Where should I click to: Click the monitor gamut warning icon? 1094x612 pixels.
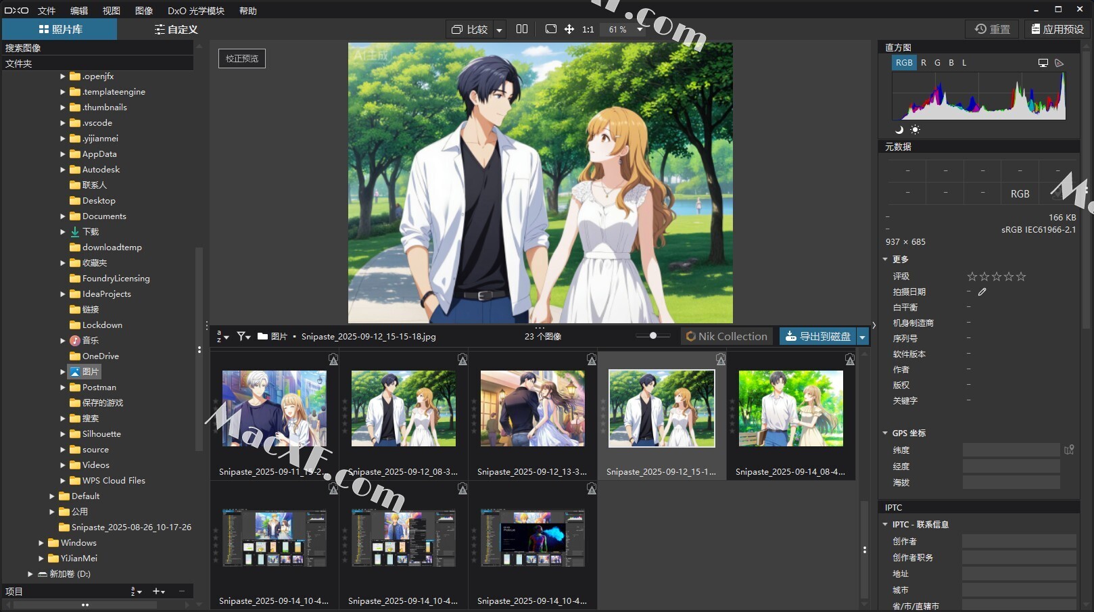(1043, 63)
